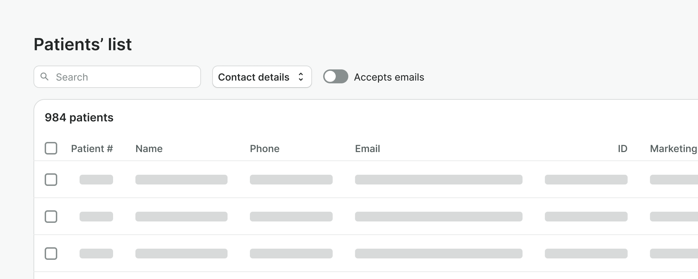Sort by Patient # column header
This screenshot has height=279, width=698.
pos(92,149)
